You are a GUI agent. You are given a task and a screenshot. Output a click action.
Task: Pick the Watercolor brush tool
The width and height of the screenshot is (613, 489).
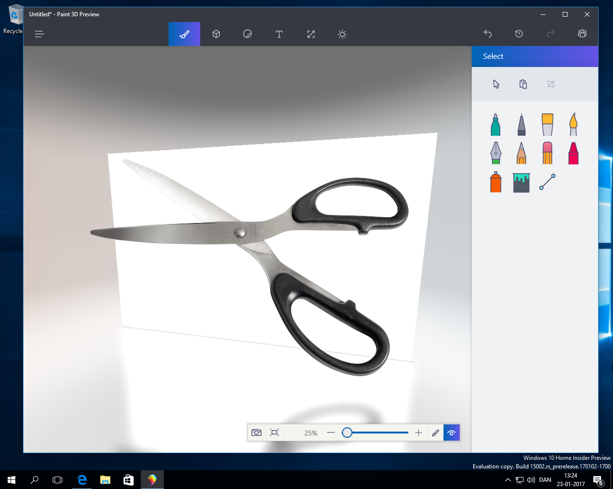[573, 124]
